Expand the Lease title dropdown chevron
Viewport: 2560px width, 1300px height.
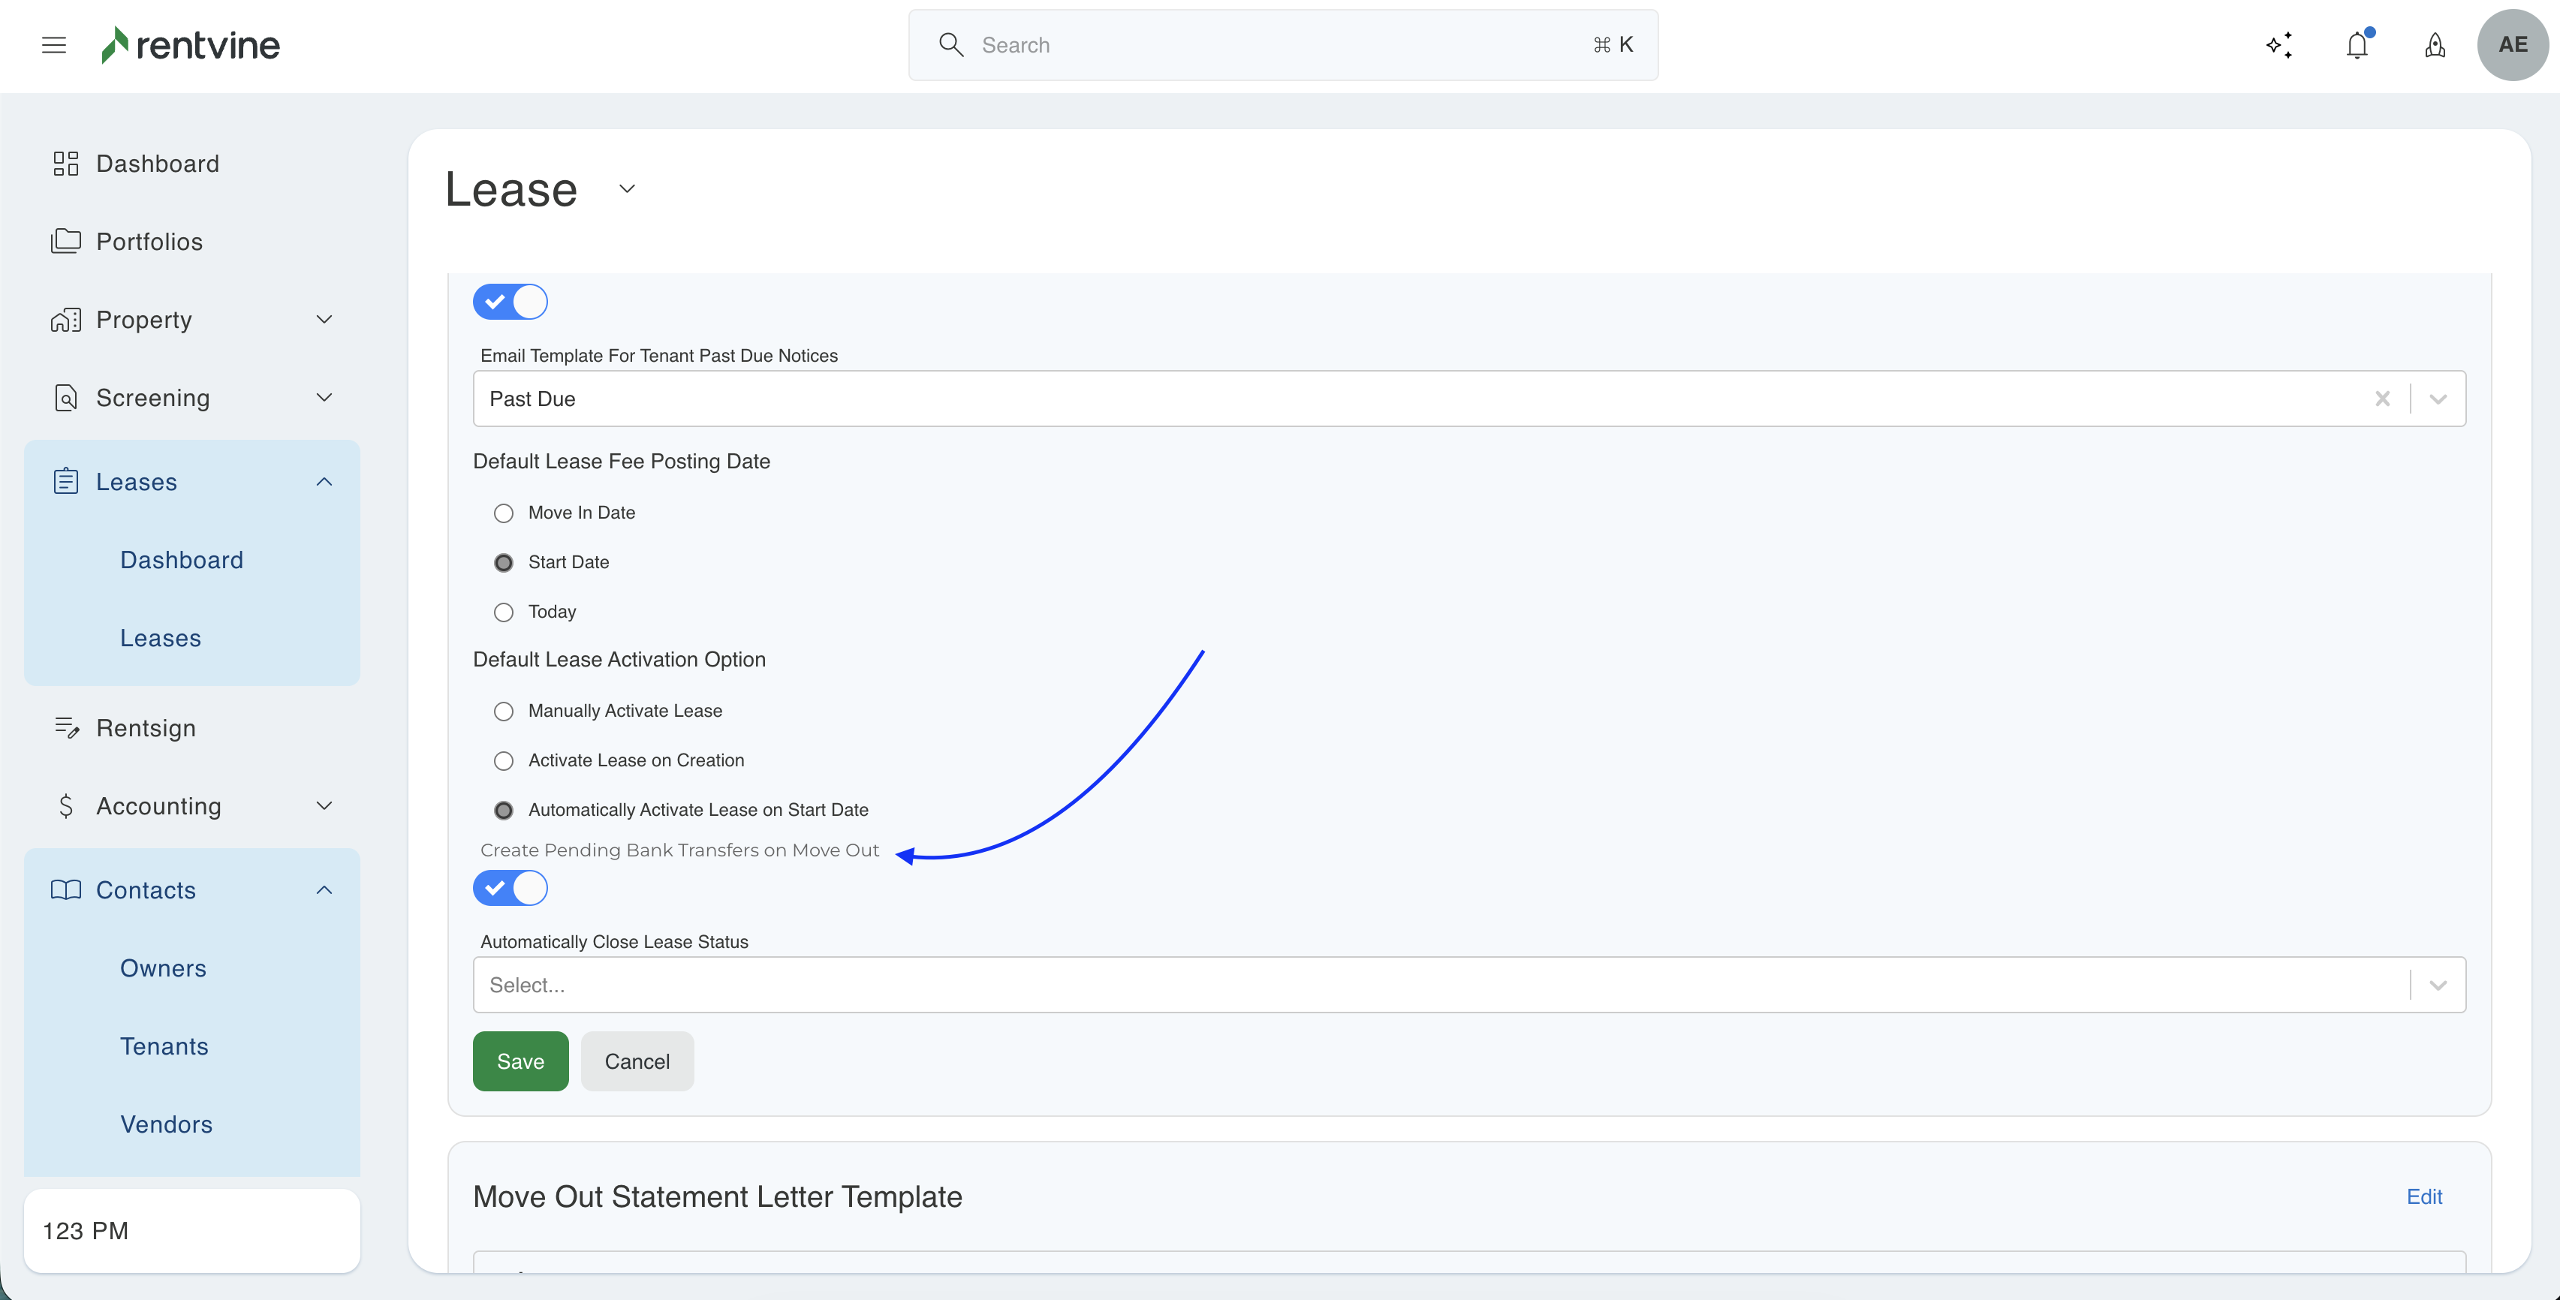627,189
